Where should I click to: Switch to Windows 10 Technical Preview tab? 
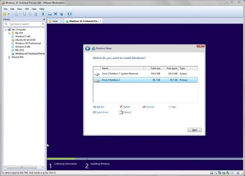coord(84,21)
